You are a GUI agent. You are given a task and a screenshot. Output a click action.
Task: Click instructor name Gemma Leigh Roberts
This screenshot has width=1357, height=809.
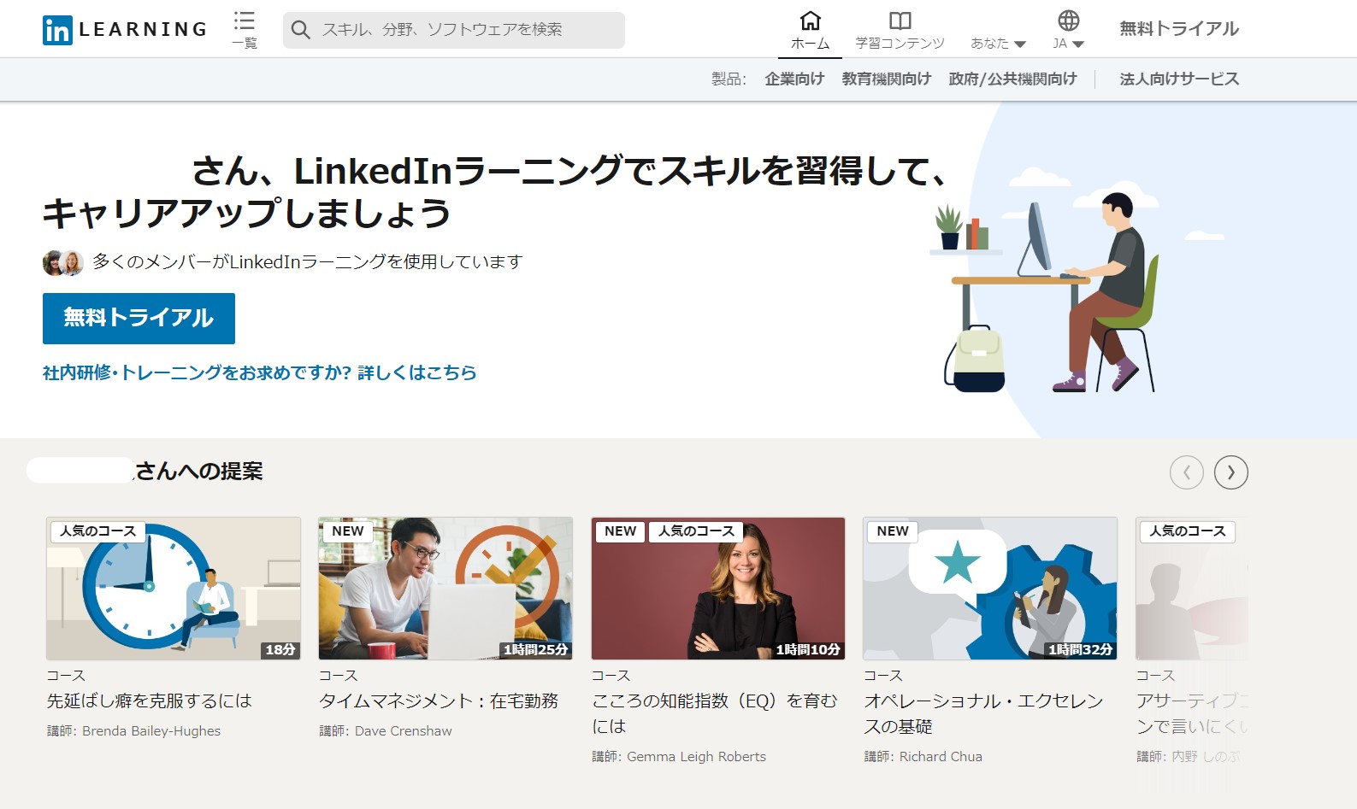tap(696, 757)
